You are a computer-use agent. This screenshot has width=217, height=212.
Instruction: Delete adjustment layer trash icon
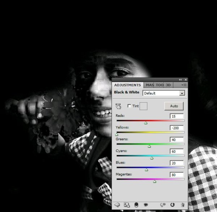point(183,205)
